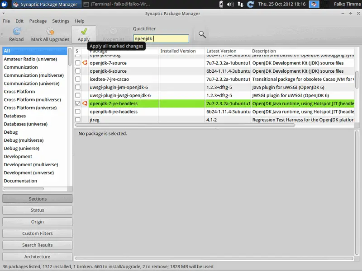
Task: Click the user avatar icon in panel
Action: pos(314,4)
